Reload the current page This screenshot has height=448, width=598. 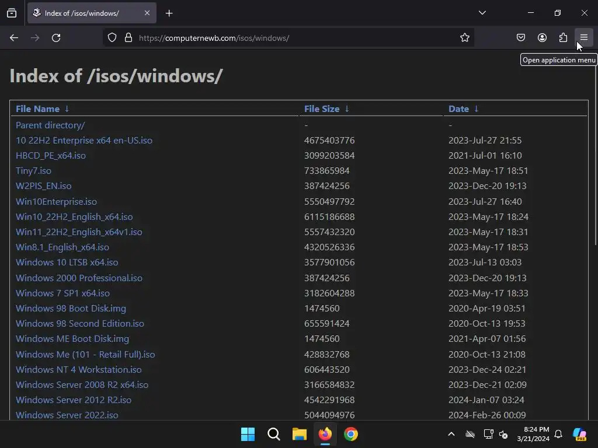(56, 38)
